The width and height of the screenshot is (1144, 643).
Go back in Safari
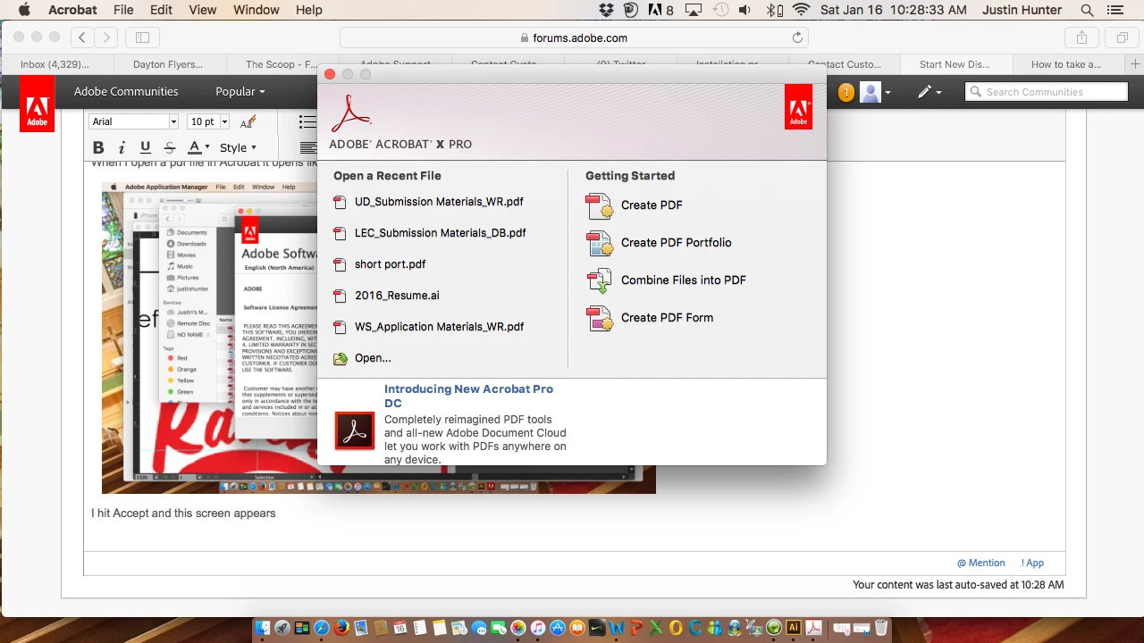82,38
